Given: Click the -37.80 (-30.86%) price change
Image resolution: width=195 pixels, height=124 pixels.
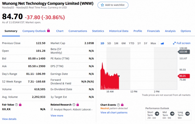Looking at the screenshot, I should pos(45,17).
